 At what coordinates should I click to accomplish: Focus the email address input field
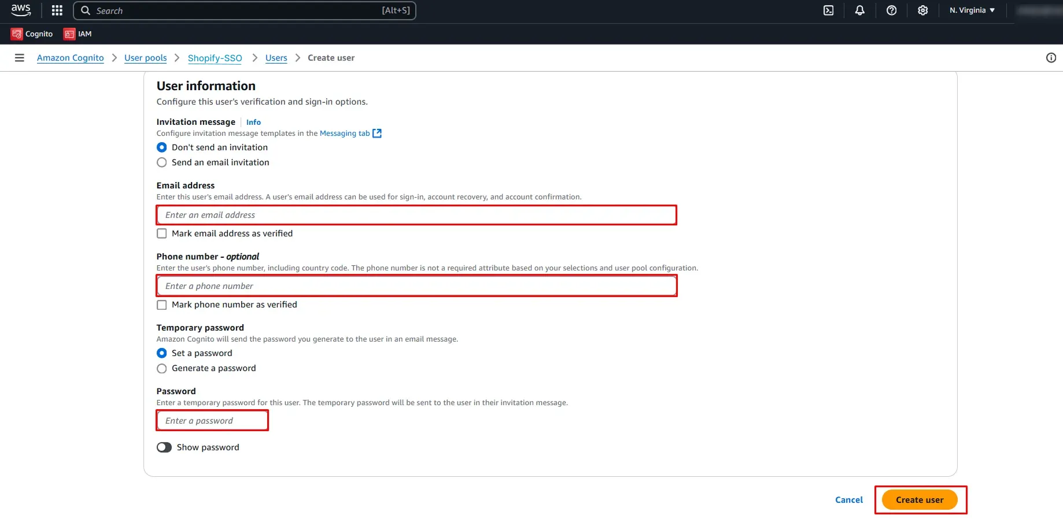click(416, 215)
